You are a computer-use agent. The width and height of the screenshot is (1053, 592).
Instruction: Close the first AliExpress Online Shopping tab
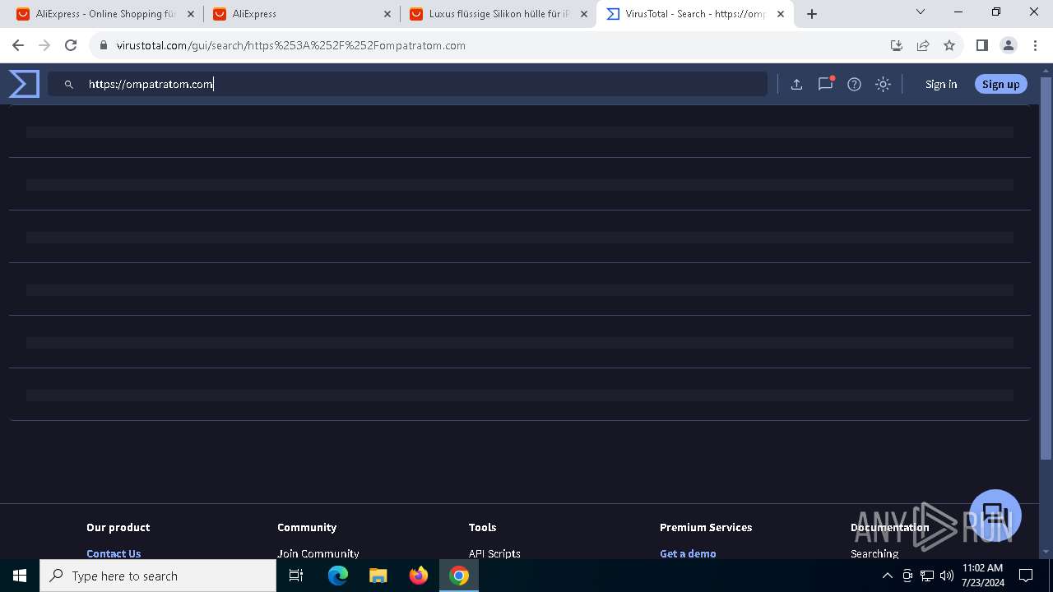pyautogui.click(x=191, y=14)
